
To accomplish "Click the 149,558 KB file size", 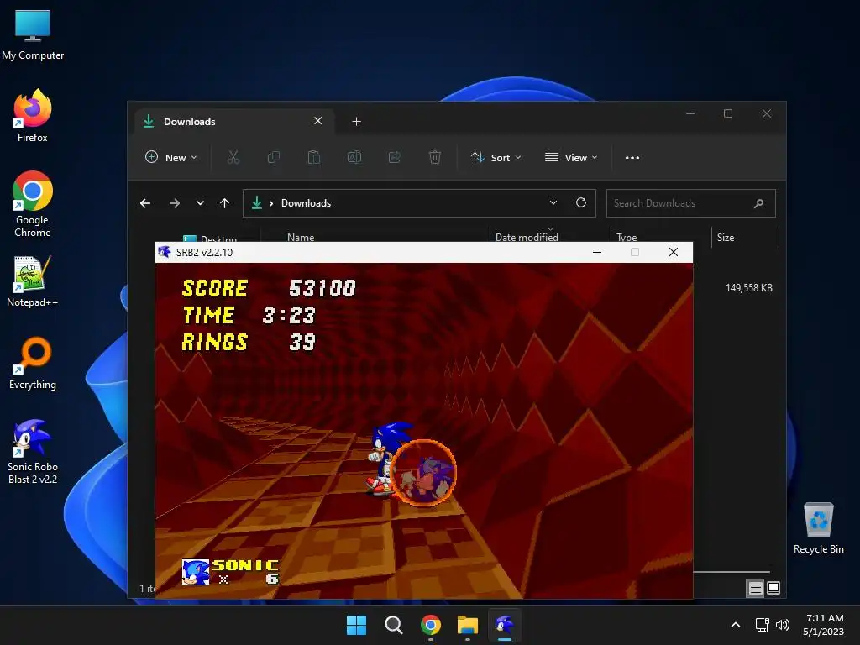I will pos(748,288).
